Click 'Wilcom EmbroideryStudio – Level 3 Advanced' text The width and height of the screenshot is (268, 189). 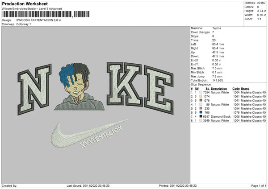(32, 9)
